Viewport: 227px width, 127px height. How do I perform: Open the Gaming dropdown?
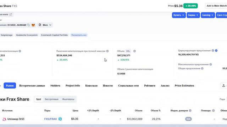(x=207, y=15)
